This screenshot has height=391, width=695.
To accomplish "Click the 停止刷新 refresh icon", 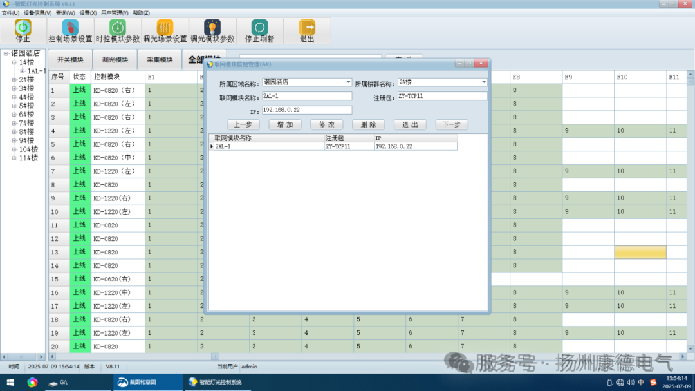I will click(259, 27).
